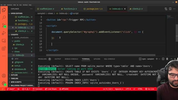
Task: Click the #ff3d00 color entry in status bar
Action: pyautogui.click(x=64, y=89)
